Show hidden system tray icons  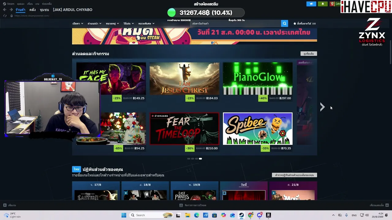(x=333, y=215)
